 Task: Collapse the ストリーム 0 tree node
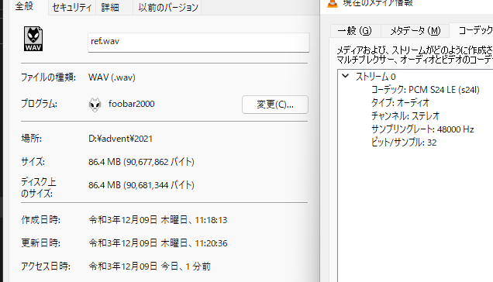[345, 76]
